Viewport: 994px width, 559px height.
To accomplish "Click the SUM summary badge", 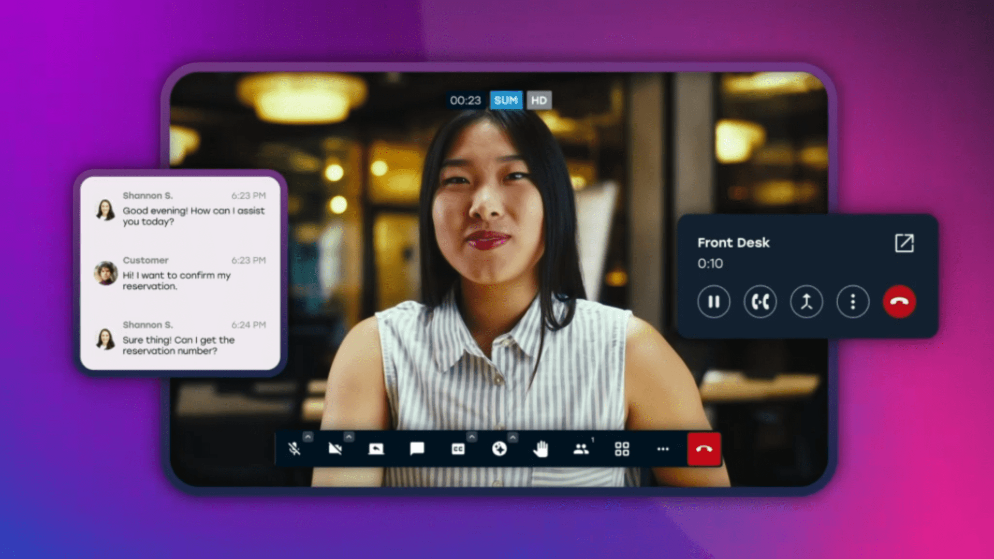I will [x=505, y=100].
